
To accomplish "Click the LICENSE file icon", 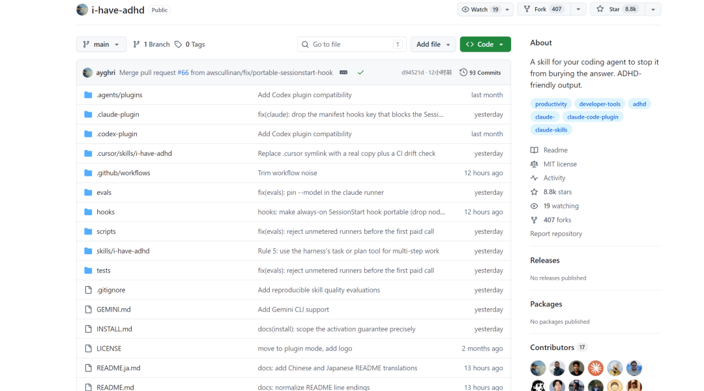I will pos(88,349).
